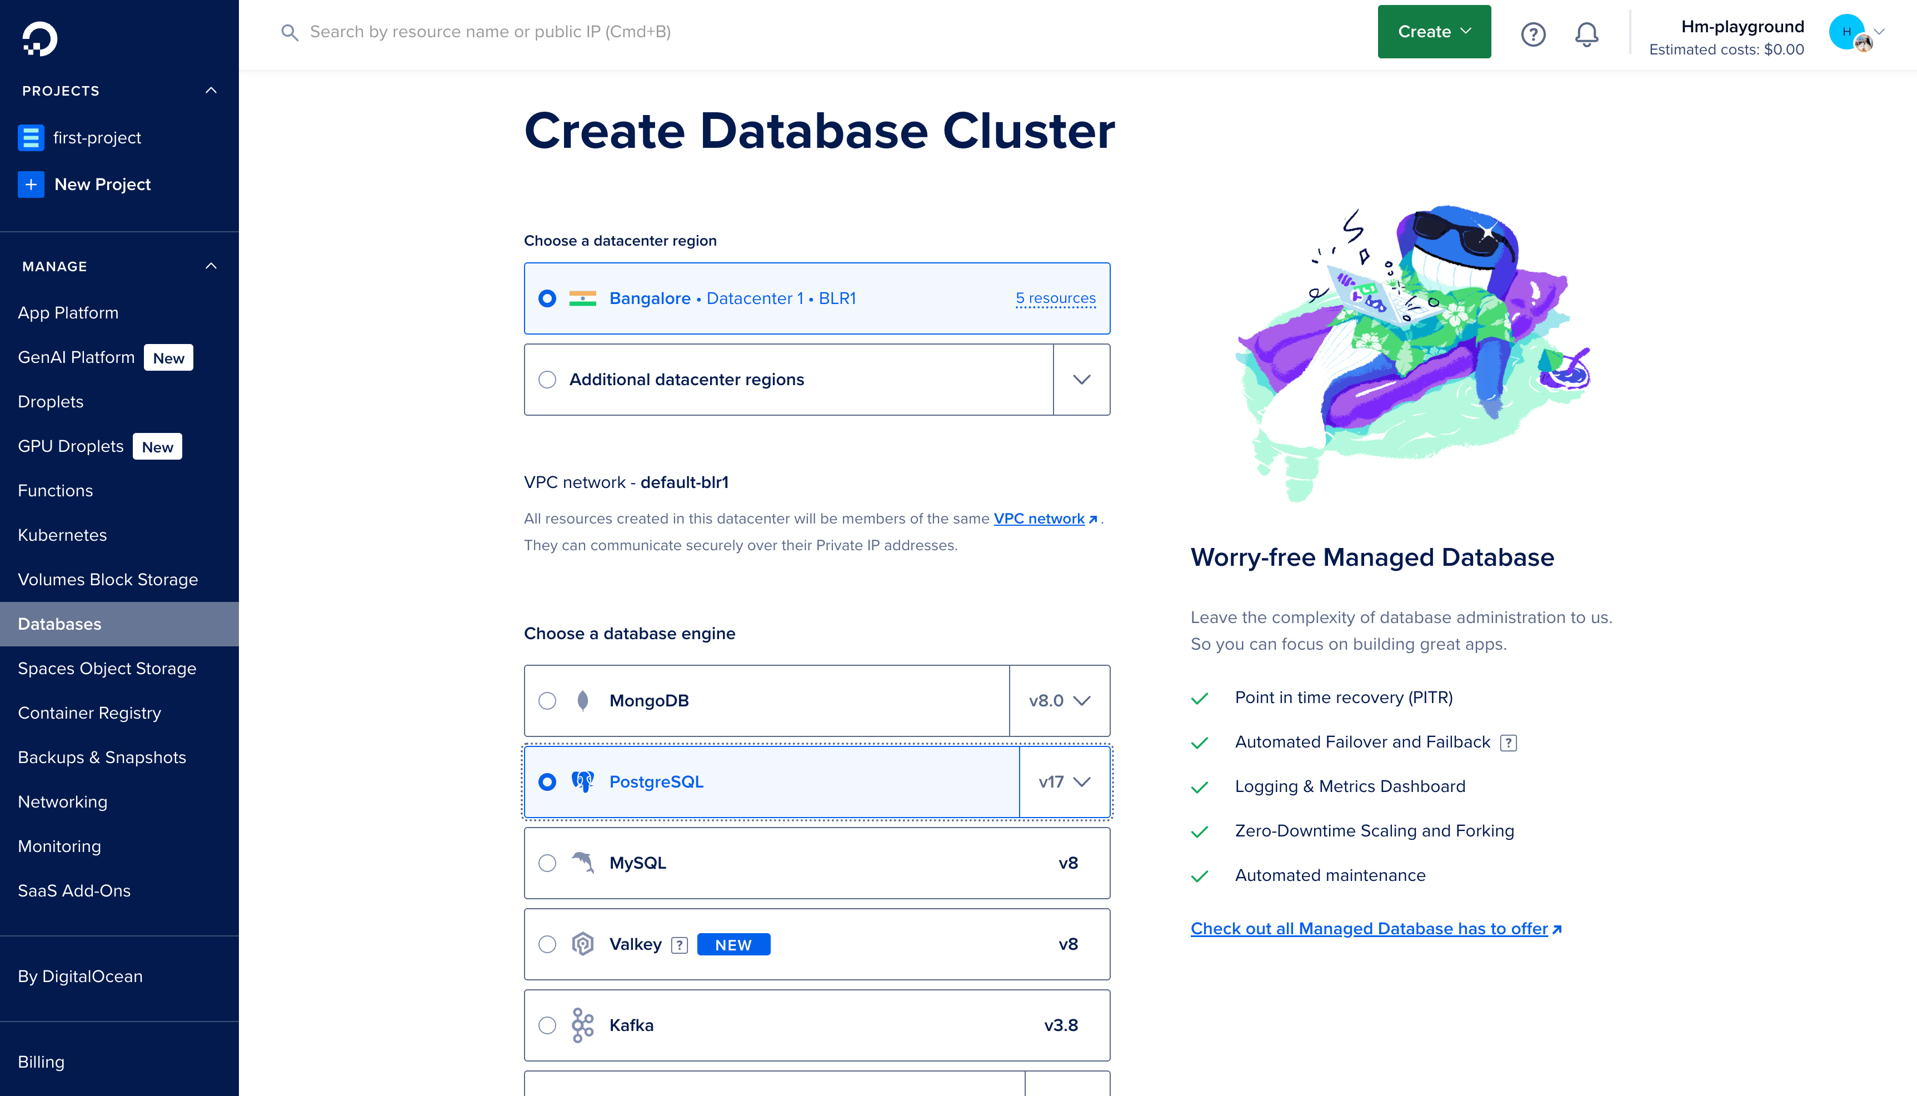The height and width of the screenshot is (1096, 1917).
Task: Open the MongoDB v8.0 version dropdown
Action: [1059, 701]
